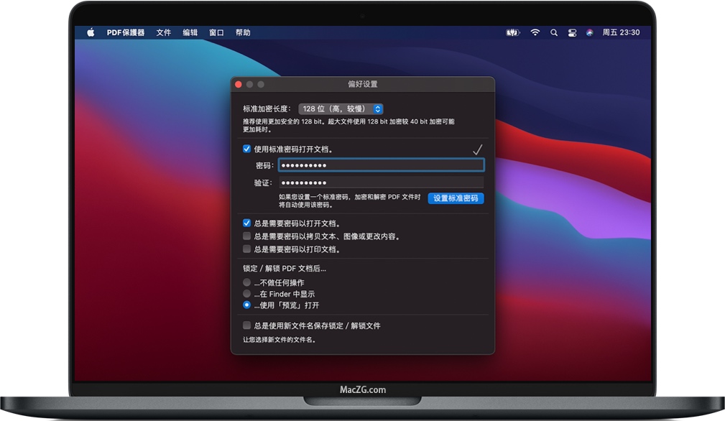Open Spotlight search from the menu bar
725x421 pixels.
[x=554, y=32]
